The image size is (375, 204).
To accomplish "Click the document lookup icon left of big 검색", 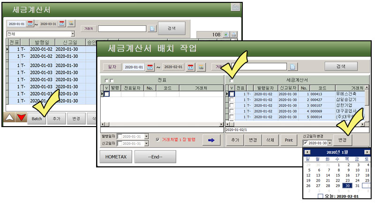I will coord(152,29).
